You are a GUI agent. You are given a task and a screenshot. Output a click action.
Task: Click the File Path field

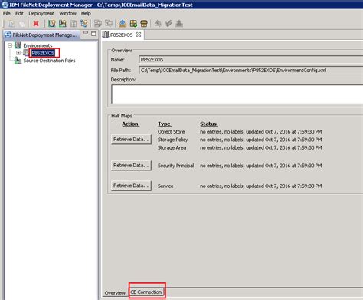(x=250, y=70)
